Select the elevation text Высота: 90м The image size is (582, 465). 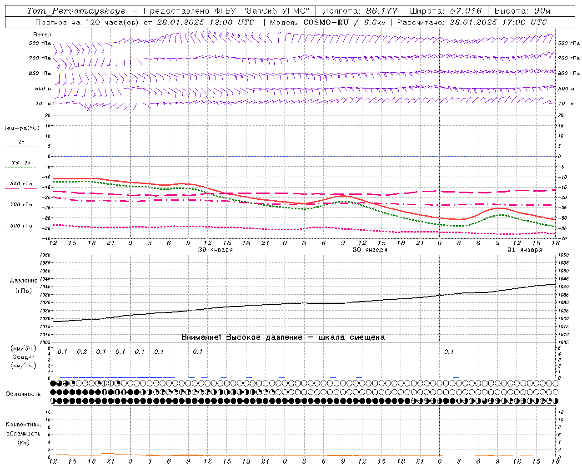[522, 11]
